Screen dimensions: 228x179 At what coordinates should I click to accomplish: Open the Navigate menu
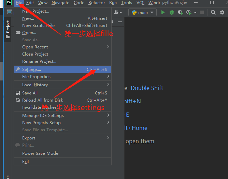tap(60, 3)
